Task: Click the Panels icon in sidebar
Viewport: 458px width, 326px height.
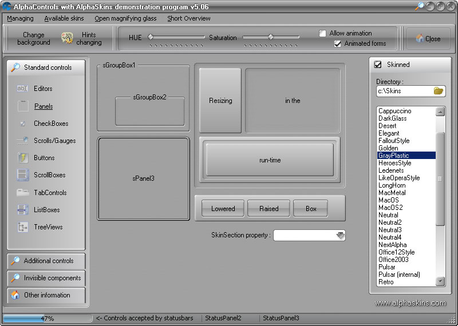Action: [x=23, y=106]
